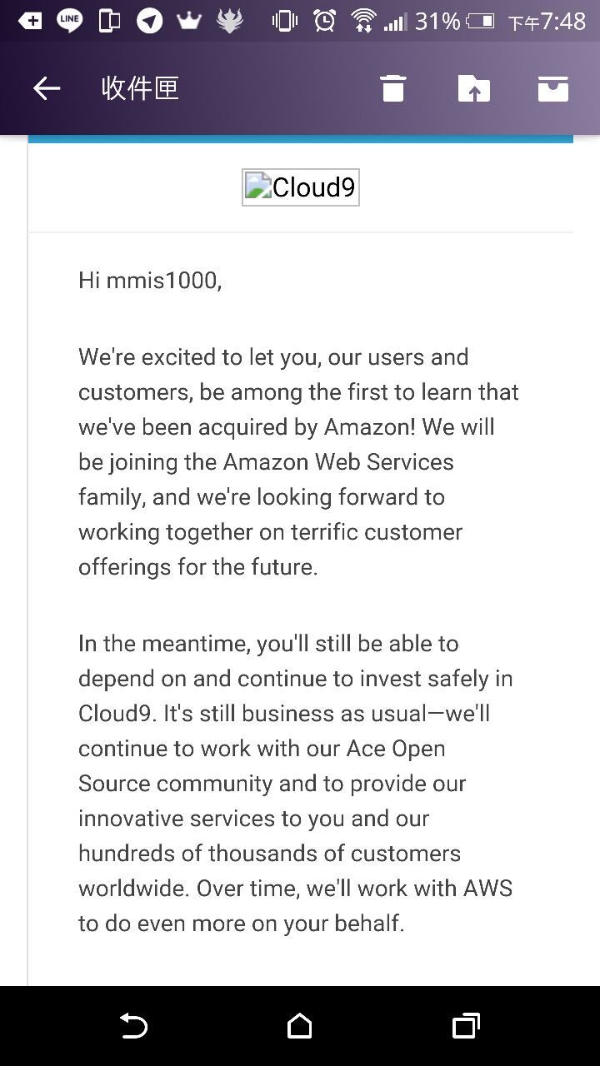Screen dimensions: 600x1066
Task: Tap the "Hi mmis1000," greeting line
Action: (x=150, y=281)
